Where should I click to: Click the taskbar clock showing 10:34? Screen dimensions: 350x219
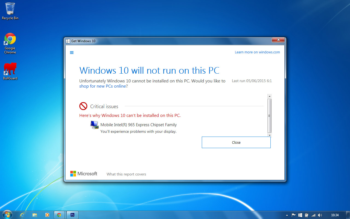[x=335, y=215]
